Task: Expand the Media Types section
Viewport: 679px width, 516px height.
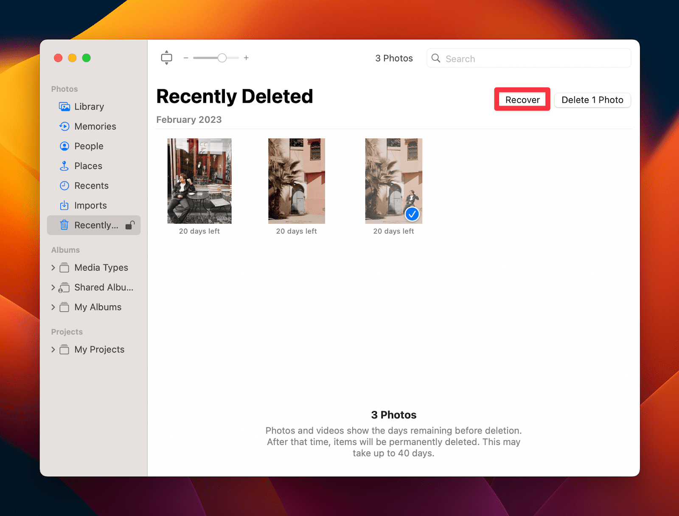Action: [x=53, y=268]
